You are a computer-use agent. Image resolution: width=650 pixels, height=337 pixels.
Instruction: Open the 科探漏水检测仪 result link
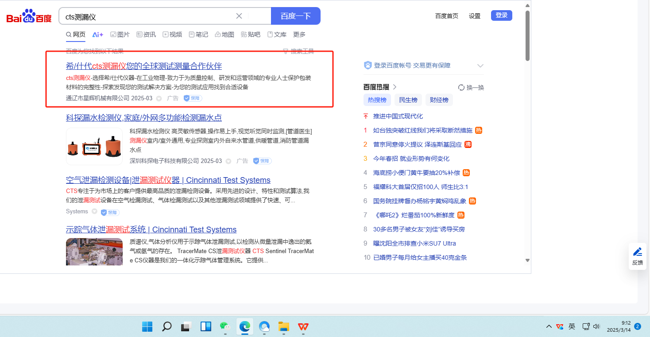pyautogui.click(x=143, y=117)
